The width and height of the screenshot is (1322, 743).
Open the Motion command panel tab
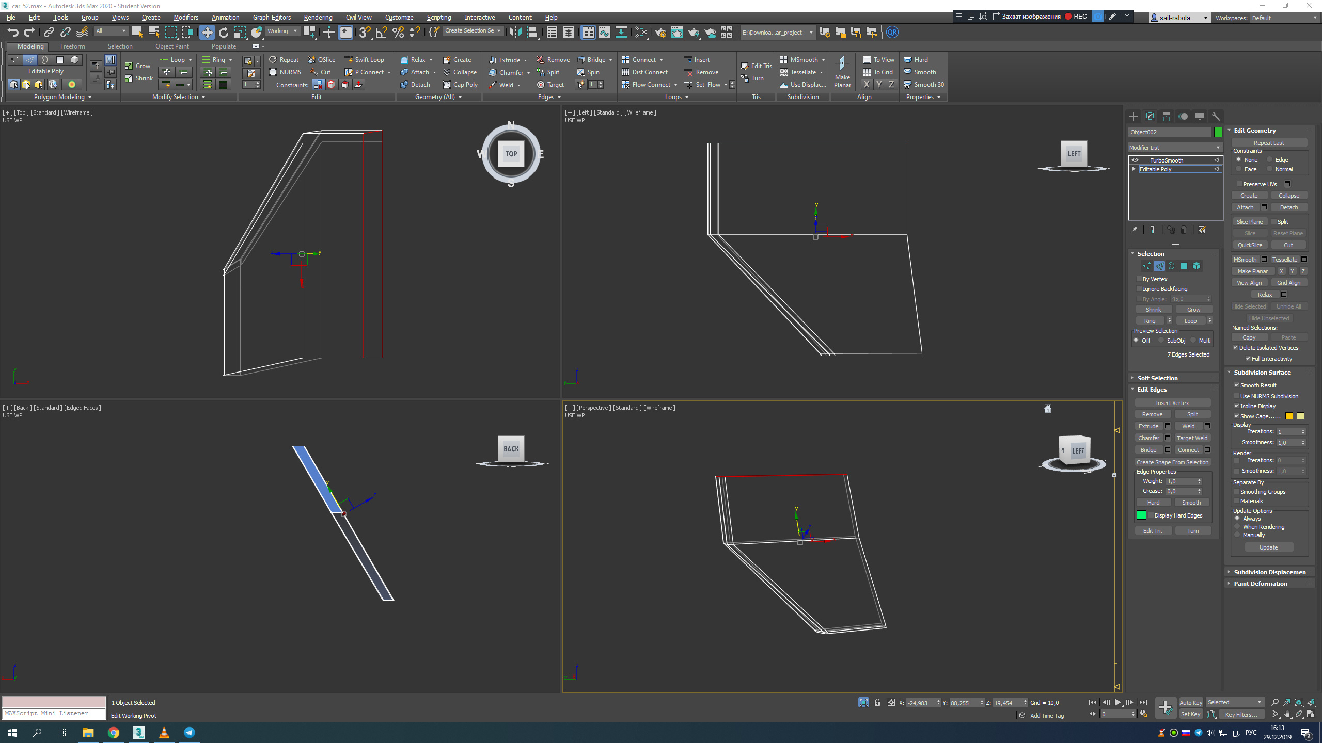[x=1183, y=117]
